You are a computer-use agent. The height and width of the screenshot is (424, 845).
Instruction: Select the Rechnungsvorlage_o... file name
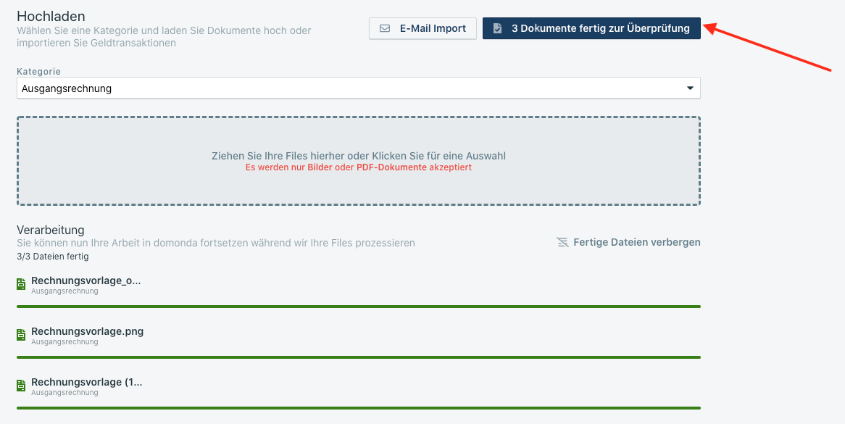86,280
